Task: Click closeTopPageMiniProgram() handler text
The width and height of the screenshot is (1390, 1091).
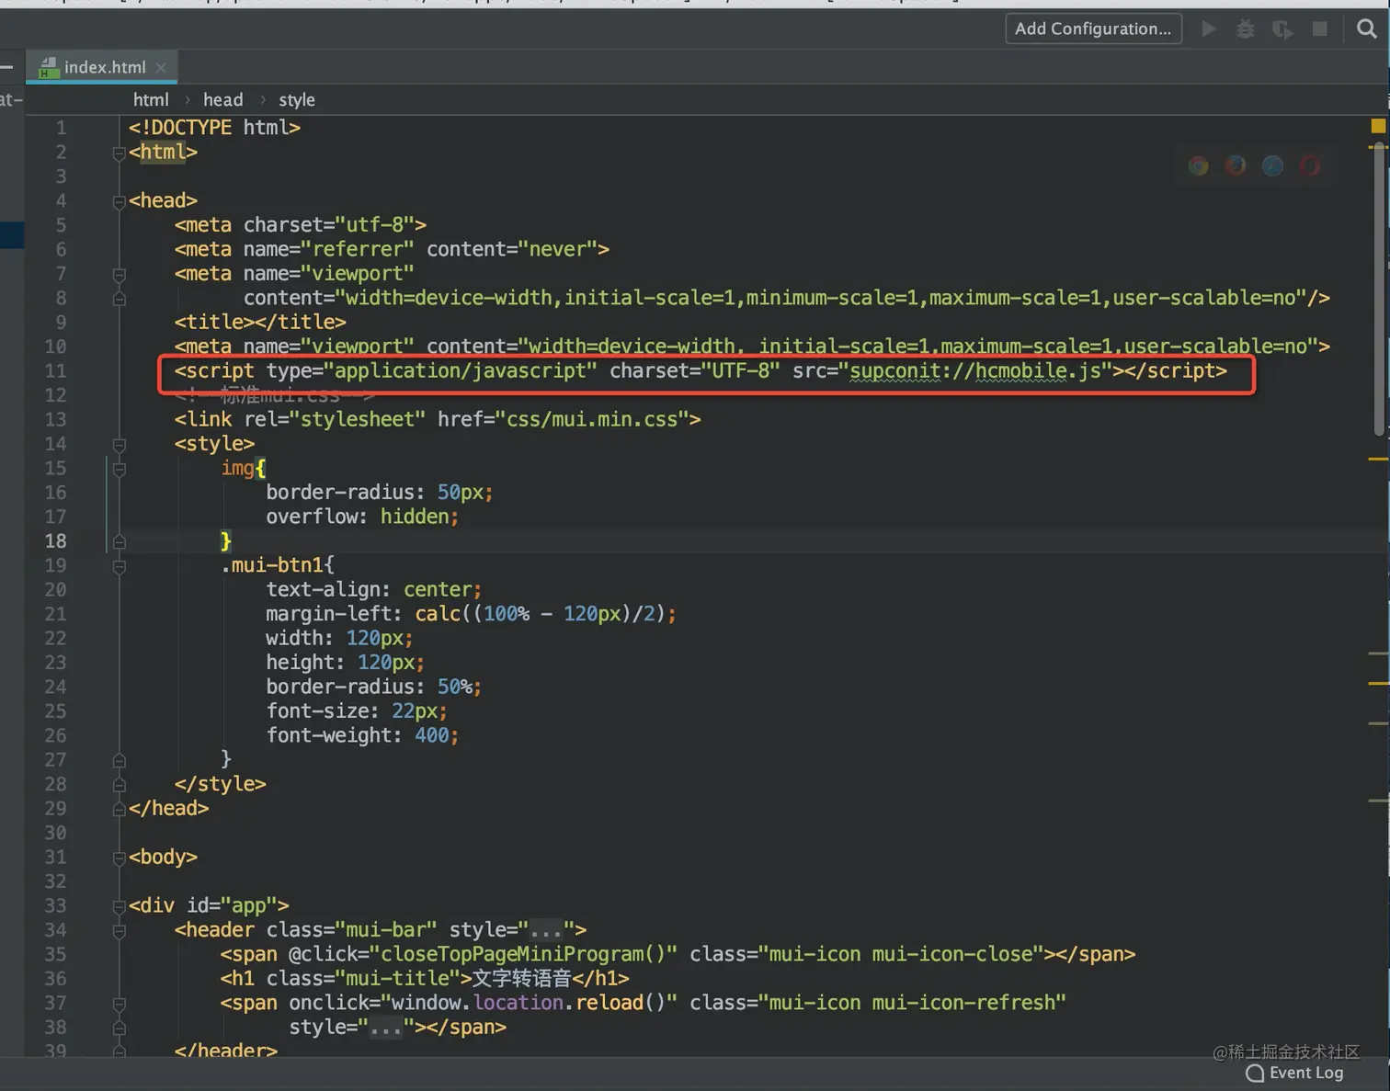Action: [x=523, y=955]
